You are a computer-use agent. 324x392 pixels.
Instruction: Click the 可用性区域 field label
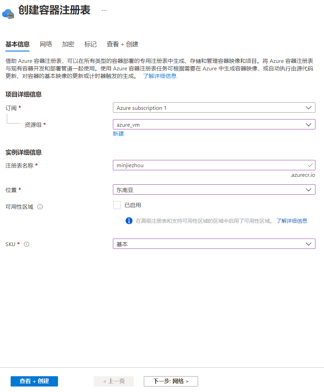20,207
